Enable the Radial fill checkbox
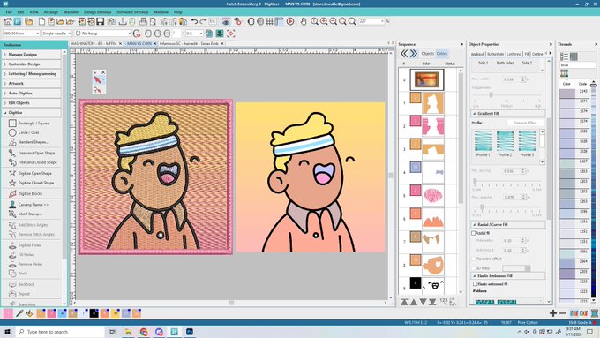 coord(473,233)
